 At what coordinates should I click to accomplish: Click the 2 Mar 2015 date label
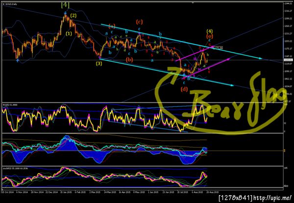click(x=95, y=192)
